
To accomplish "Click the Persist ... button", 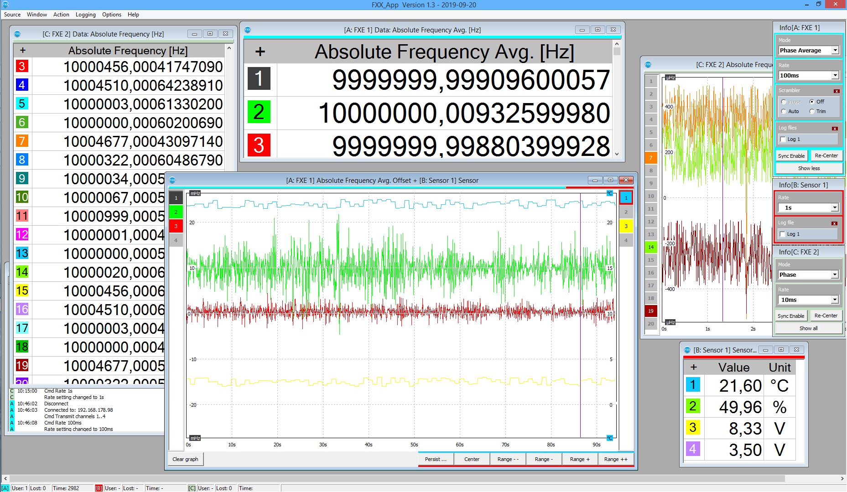I will [436, 459].
